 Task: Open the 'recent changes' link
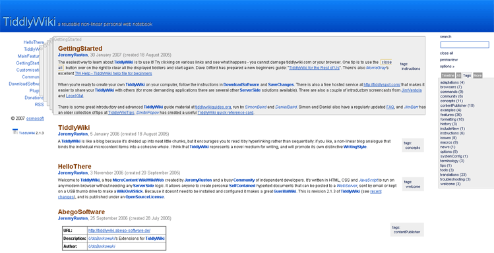coord(220,194)
